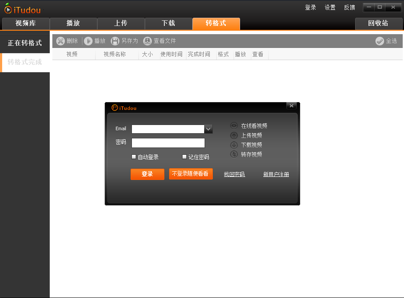This screenshot has width=404, height=298.
Task: Click the orange login (登录) button
Action: (x=147, y=174)
